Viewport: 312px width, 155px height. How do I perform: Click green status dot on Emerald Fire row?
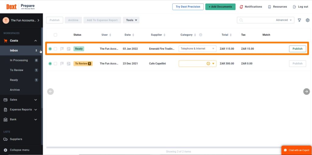point(50,49)
